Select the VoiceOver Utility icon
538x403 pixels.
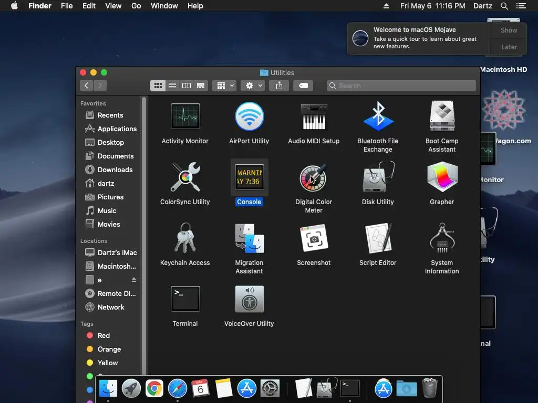(250, 299)
